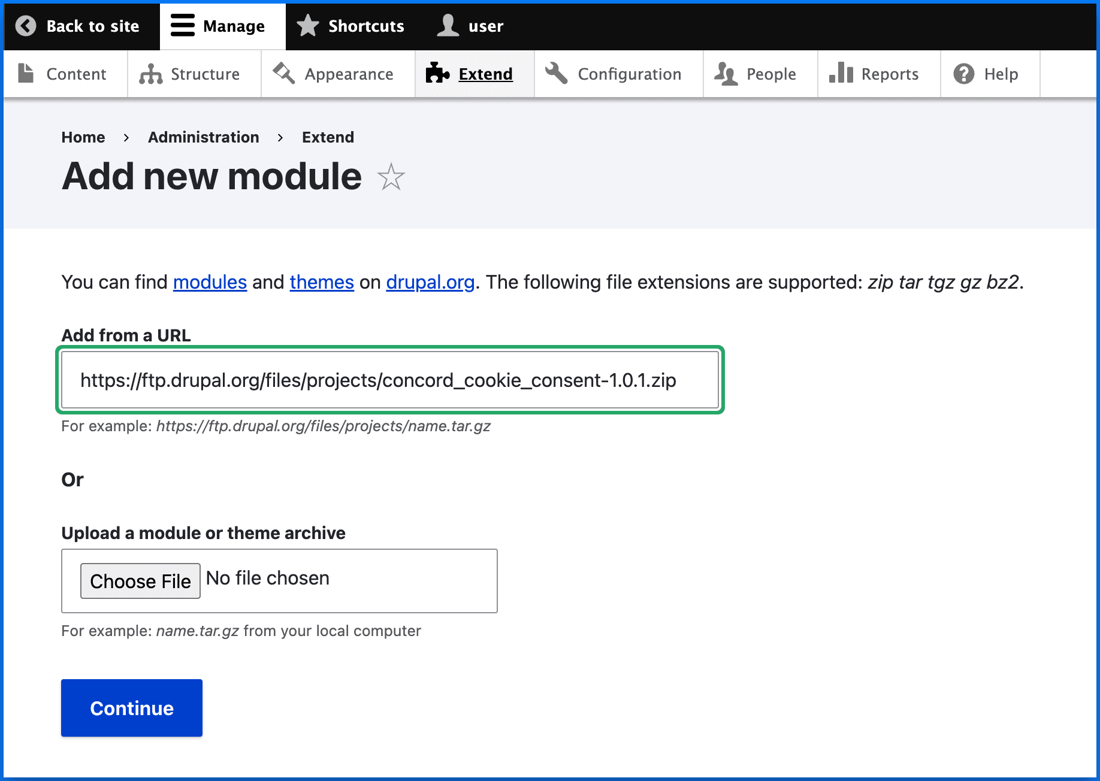Screen dimensions: 1100x781
Task: Navigate to the People page
Action: (756, 74)
